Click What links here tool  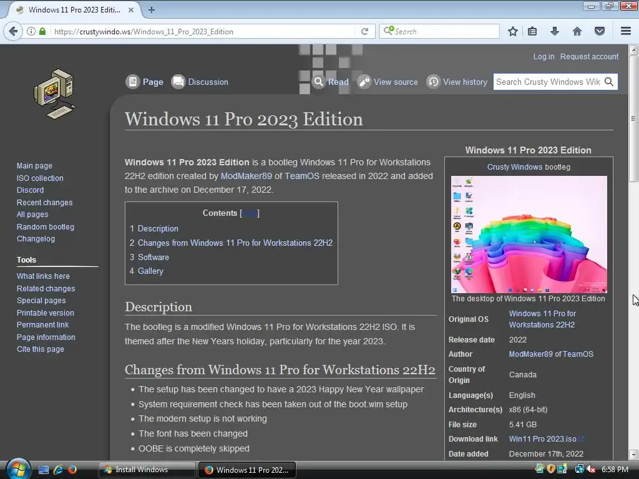point(43,276)
